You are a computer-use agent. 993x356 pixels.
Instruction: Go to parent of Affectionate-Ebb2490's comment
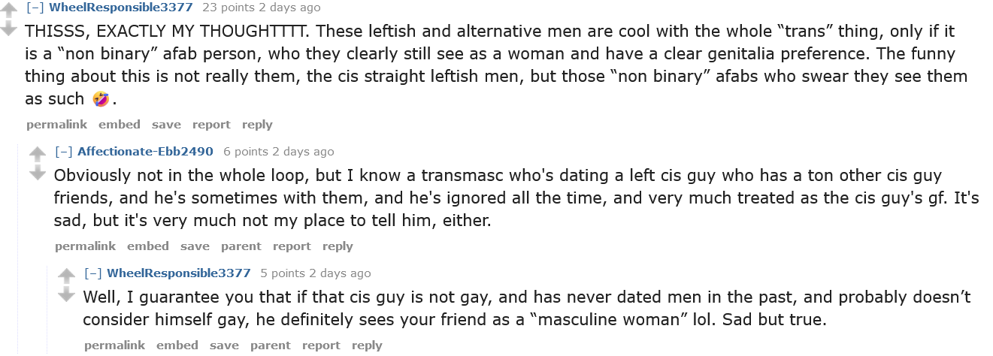tap(241, 246)
